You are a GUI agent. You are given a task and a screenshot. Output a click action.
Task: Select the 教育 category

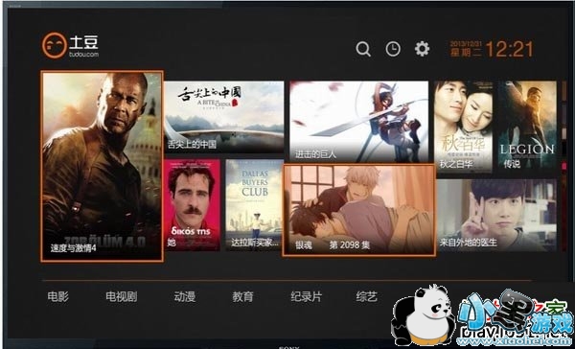[x=242, y=296]
